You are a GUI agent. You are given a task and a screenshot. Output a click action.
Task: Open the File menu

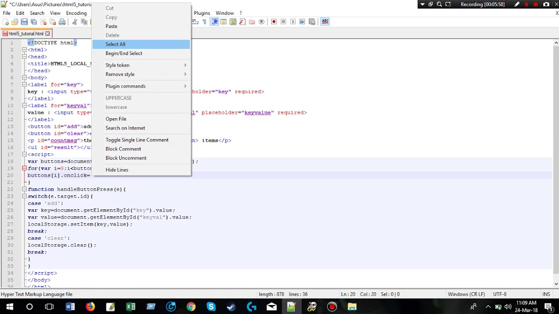7,13
